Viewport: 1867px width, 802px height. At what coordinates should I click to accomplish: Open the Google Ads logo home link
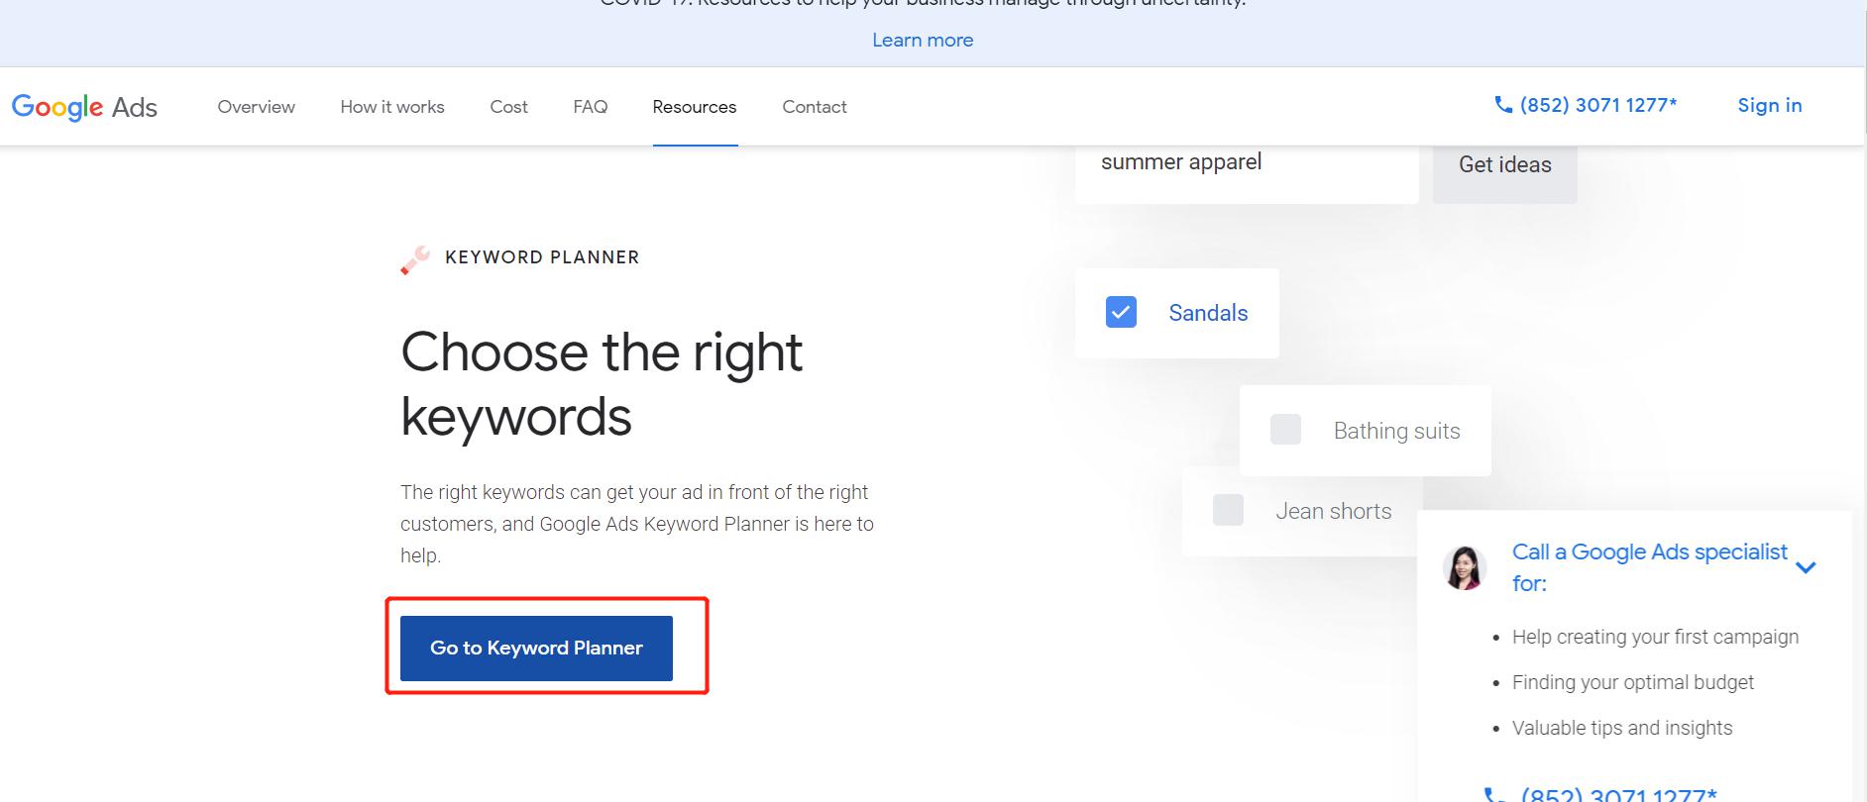tap(84, 107)
